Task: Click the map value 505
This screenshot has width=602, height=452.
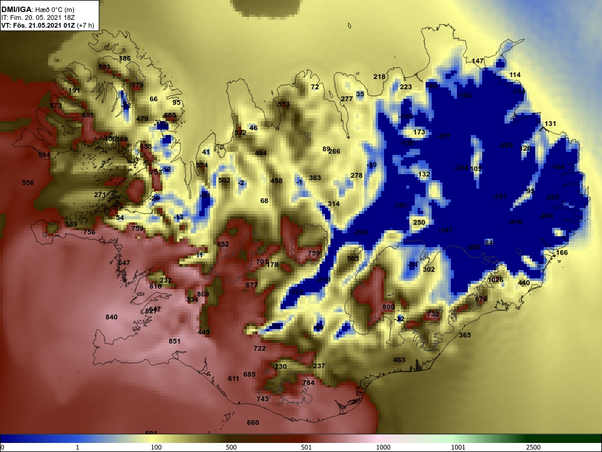Action: pos(353,259)
